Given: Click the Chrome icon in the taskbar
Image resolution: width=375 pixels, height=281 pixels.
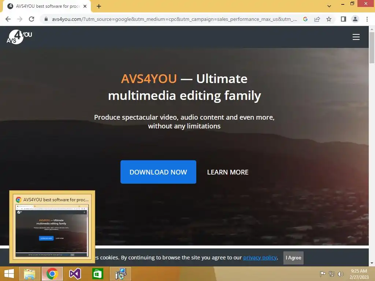Looking at the screenshot, I should 52,274.
